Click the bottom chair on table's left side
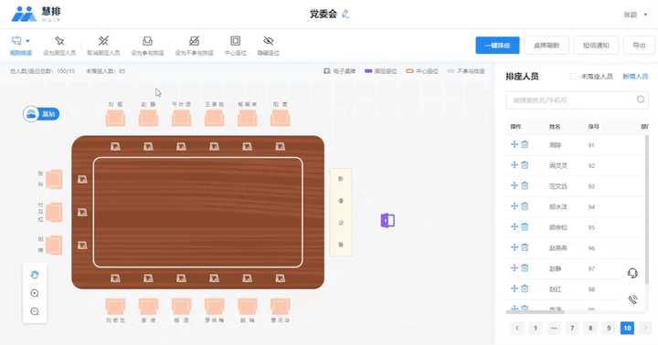The image size is (658, 345). point(54,246)
